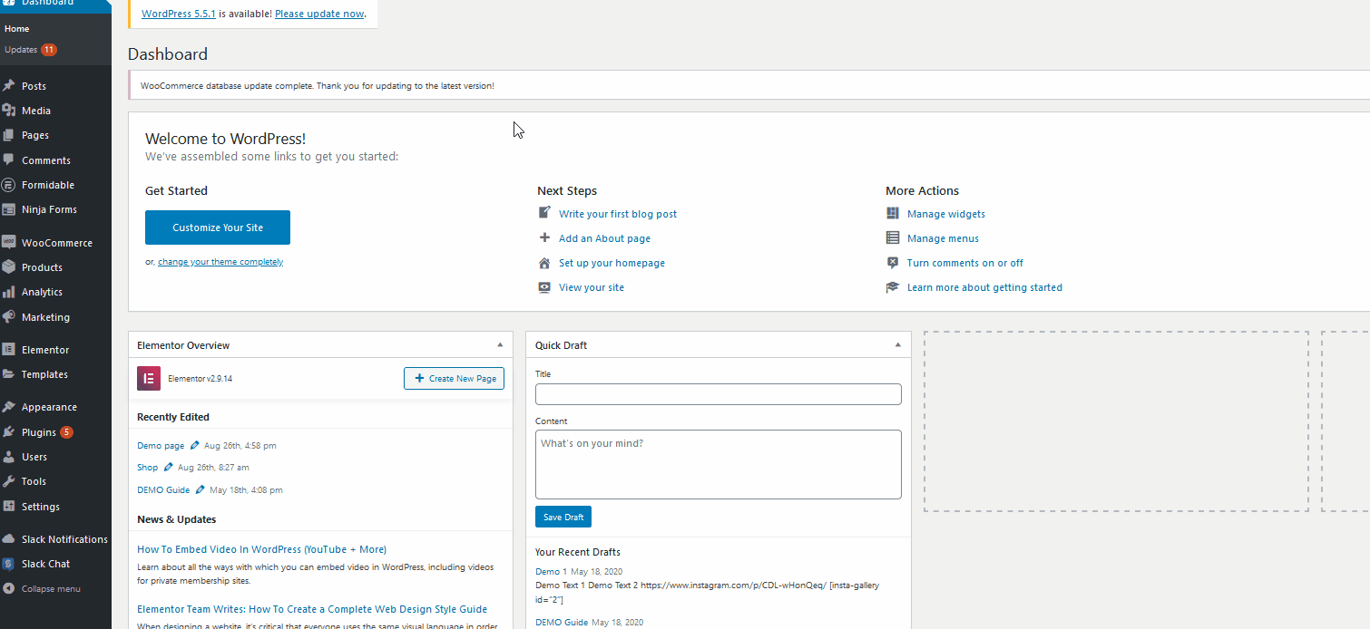The image size is (1370, 629).
Task: Click the Users icon in sidebar
Action: pos(9,457)
